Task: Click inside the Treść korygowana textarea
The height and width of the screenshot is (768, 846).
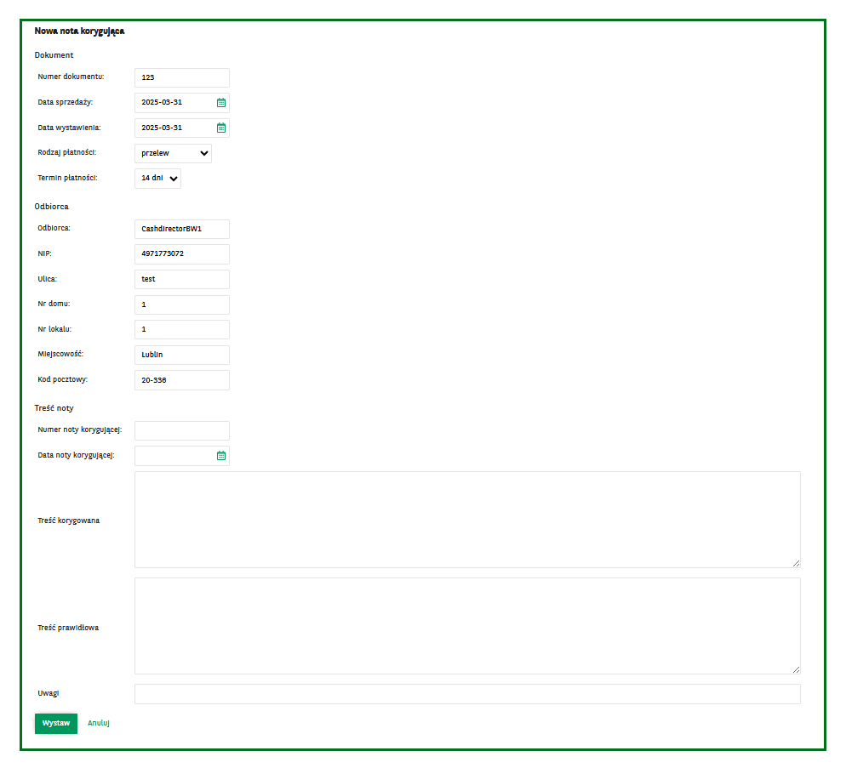Action: [467, 520]
